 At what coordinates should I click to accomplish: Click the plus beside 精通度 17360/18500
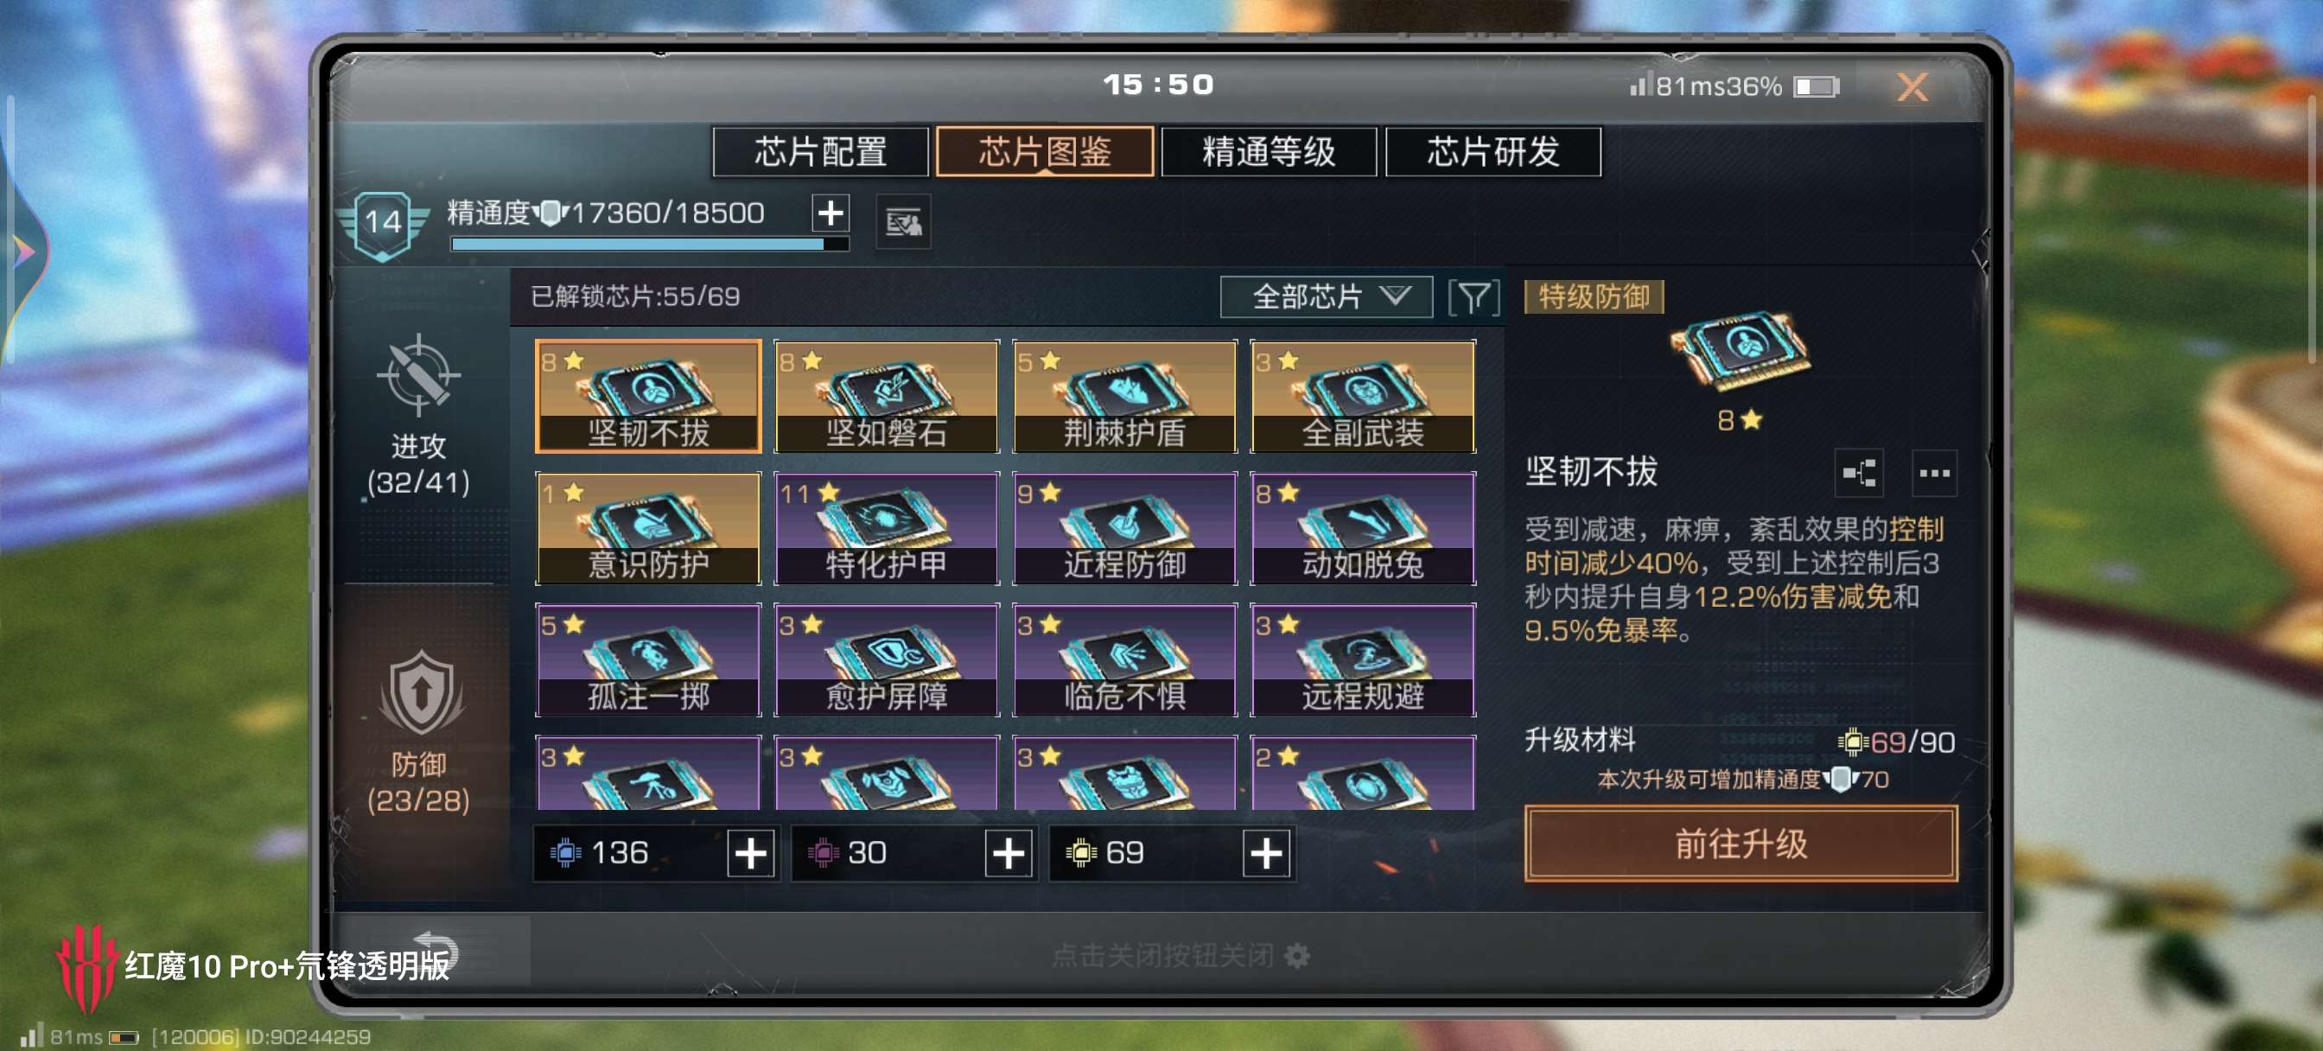[831, 213]
